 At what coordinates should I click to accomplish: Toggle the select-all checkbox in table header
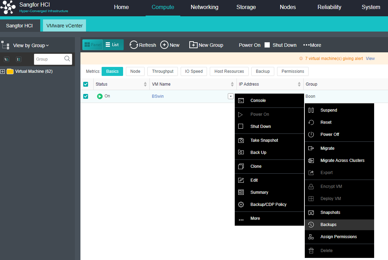point(86,84)
